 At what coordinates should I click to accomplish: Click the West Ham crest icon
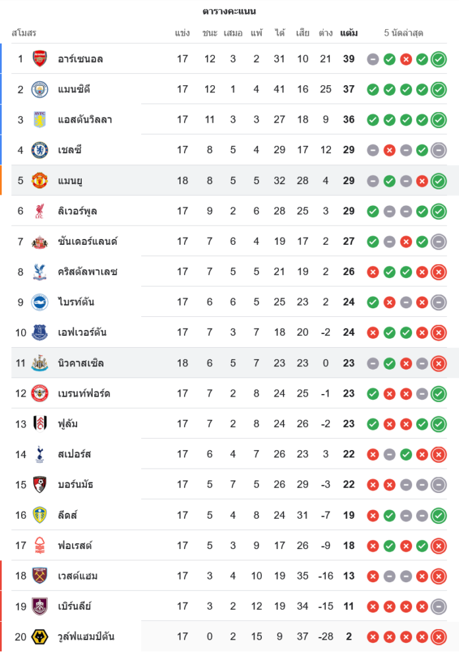pyautogui.click(x=40, y=576)
